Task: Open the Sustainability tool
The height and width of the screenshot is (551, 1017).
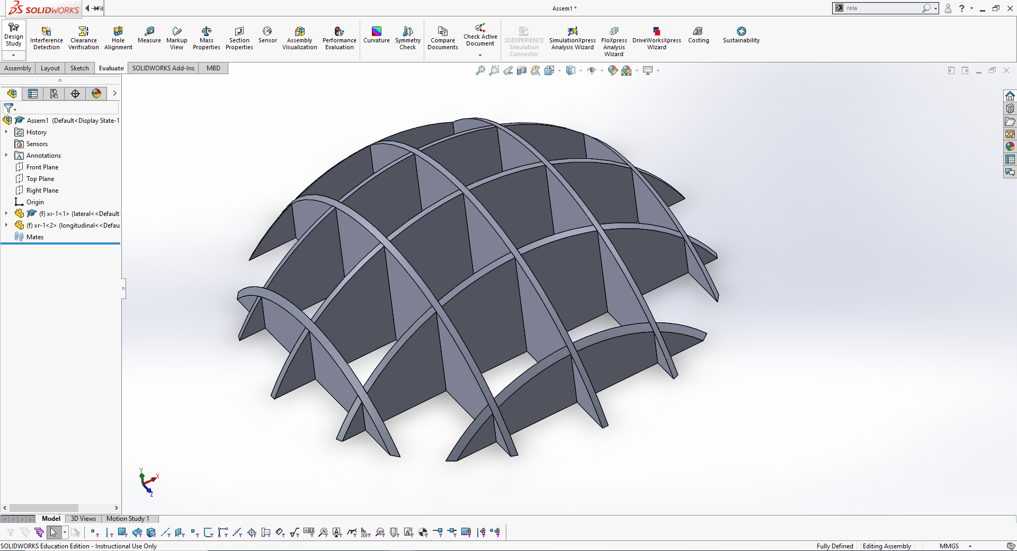Action: [x=742, y=35]
